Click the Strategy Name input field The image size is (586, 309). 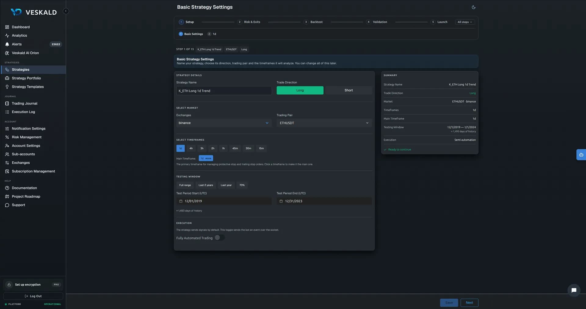pyautogui.click(x=224, y=91)
